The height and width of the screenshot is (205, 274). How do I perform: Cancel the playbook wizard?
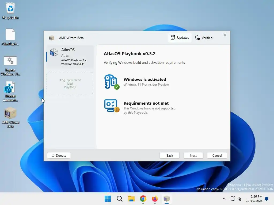217,156
